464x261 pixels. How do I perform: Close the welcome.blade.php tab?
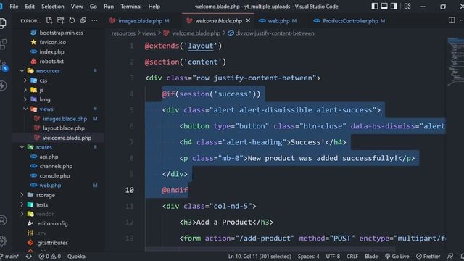click(x=248, y=20)
